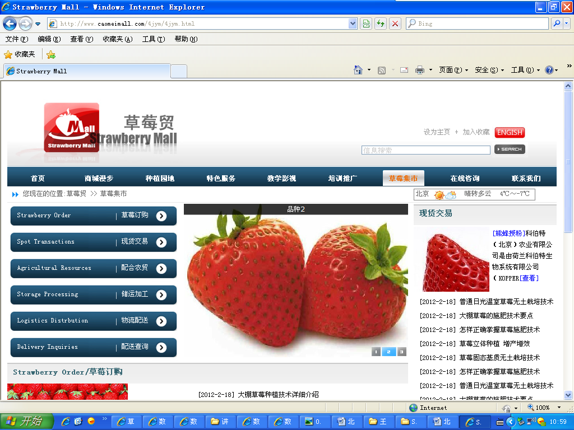This screenshot has height=430, width=574.
Task: Open the Read Mail envelope icon
Action: (404, 70)
